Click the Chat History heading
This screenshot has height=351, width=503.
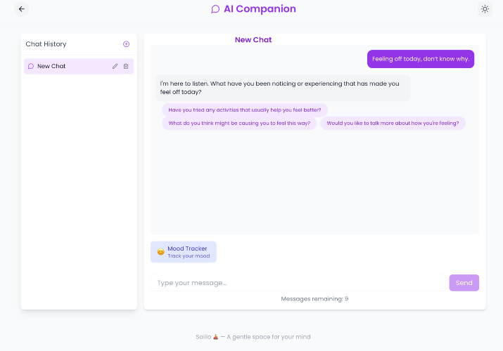point(46,44)
